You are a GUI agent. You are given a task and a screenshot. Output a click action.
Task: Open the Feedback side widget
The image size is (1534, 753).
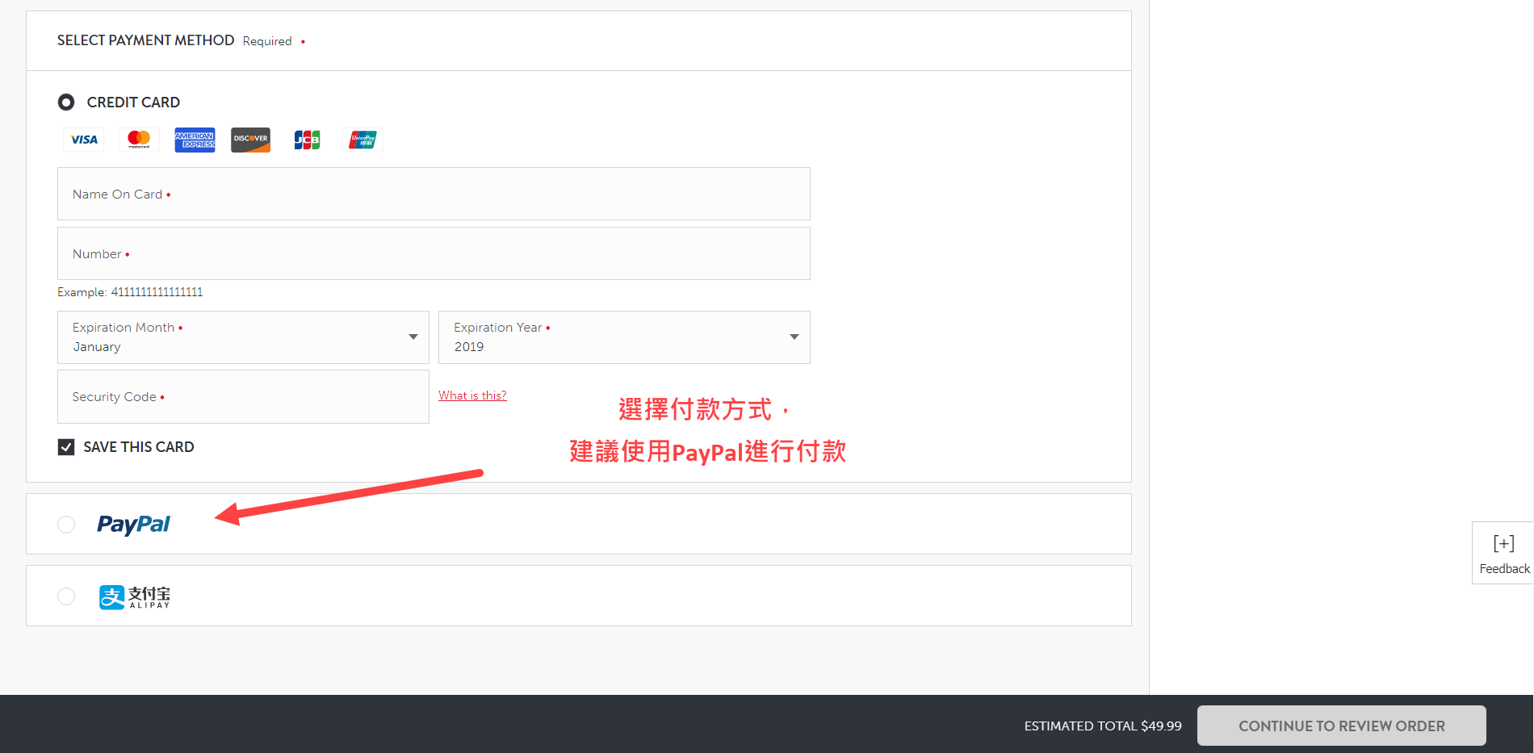coord(1503,554)
